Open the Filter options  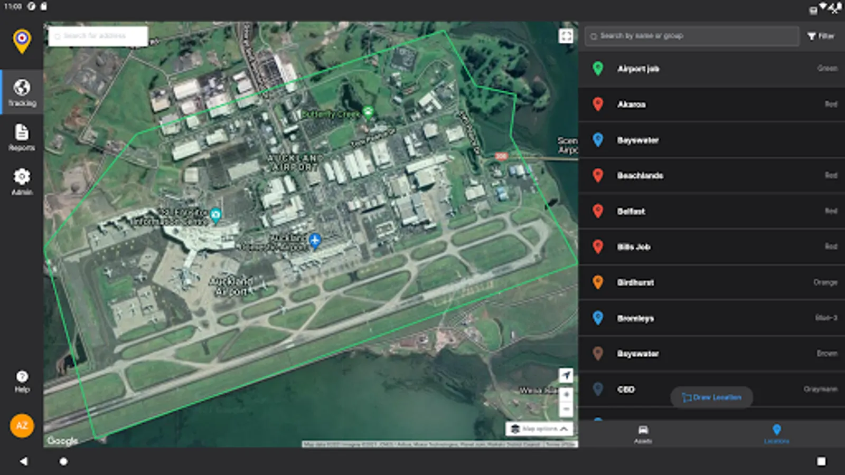[x=821, y=36]
